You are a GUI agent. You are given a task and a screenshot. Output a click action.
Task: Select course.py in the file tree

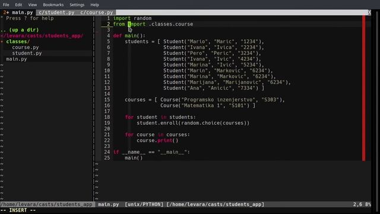click(26, 48)
